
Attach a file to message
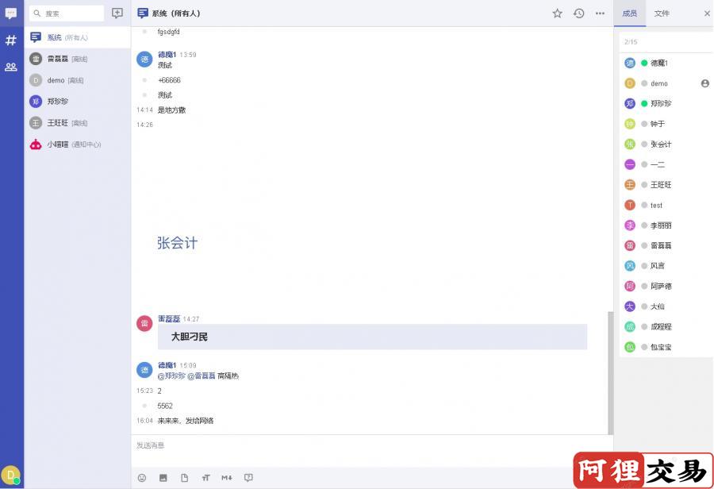(x=184, y=478)
